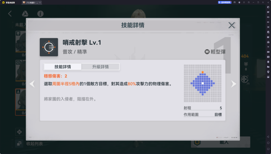This screenshot has height=154, width=271.
Task: Close the 技能詳情 skill details dialog
Action: [231, 25]
